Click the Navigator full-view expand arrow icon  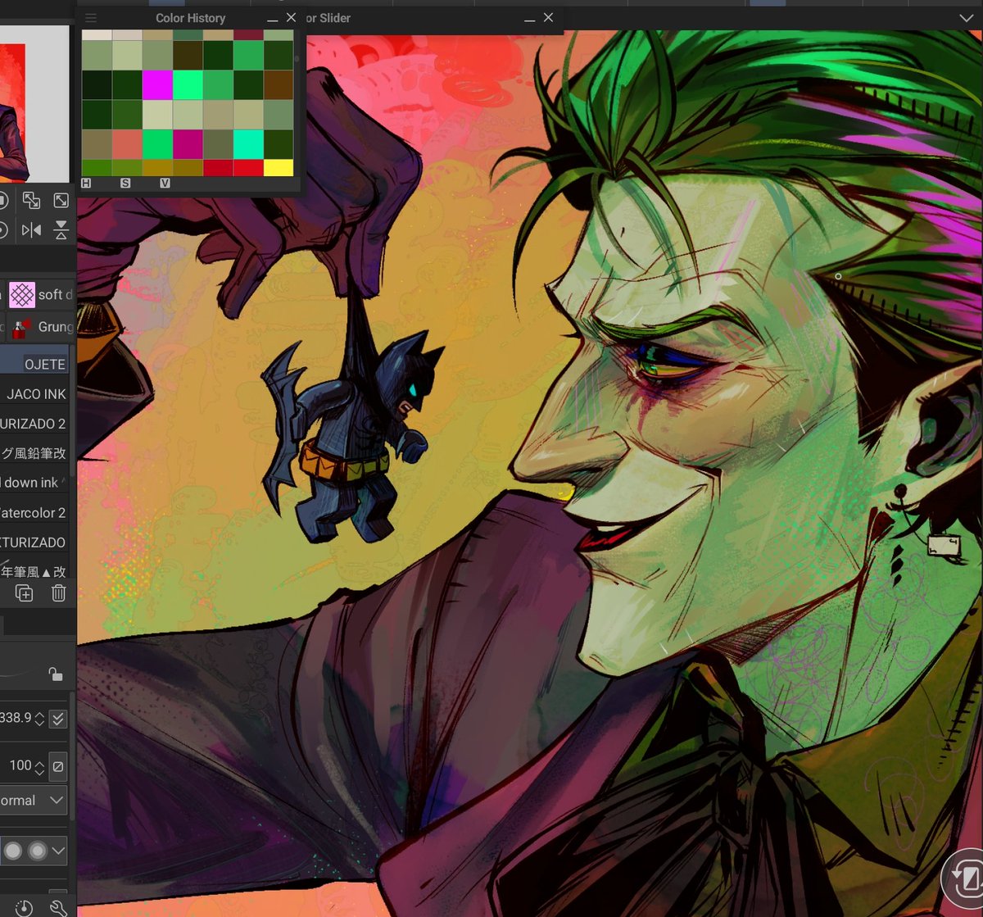click(61, 200)
